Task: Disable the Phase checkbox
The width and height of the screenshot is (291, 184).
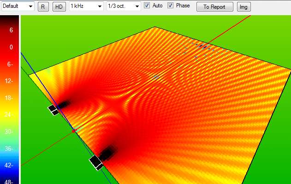Action: click(170, 6)
